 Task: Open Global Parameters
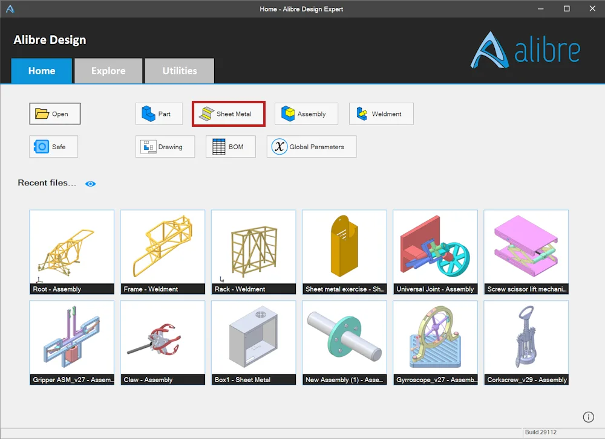coord(312,146)
